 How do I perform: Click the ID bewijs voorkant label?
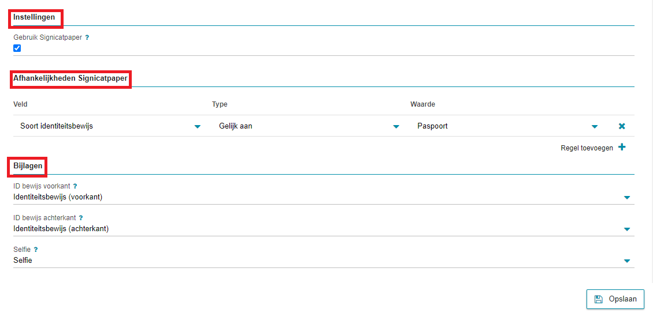[x=42, y=186]
